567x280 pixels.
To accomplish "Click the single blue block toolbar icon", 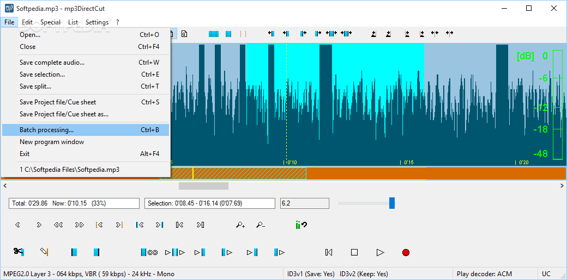I will coord(228,34).
